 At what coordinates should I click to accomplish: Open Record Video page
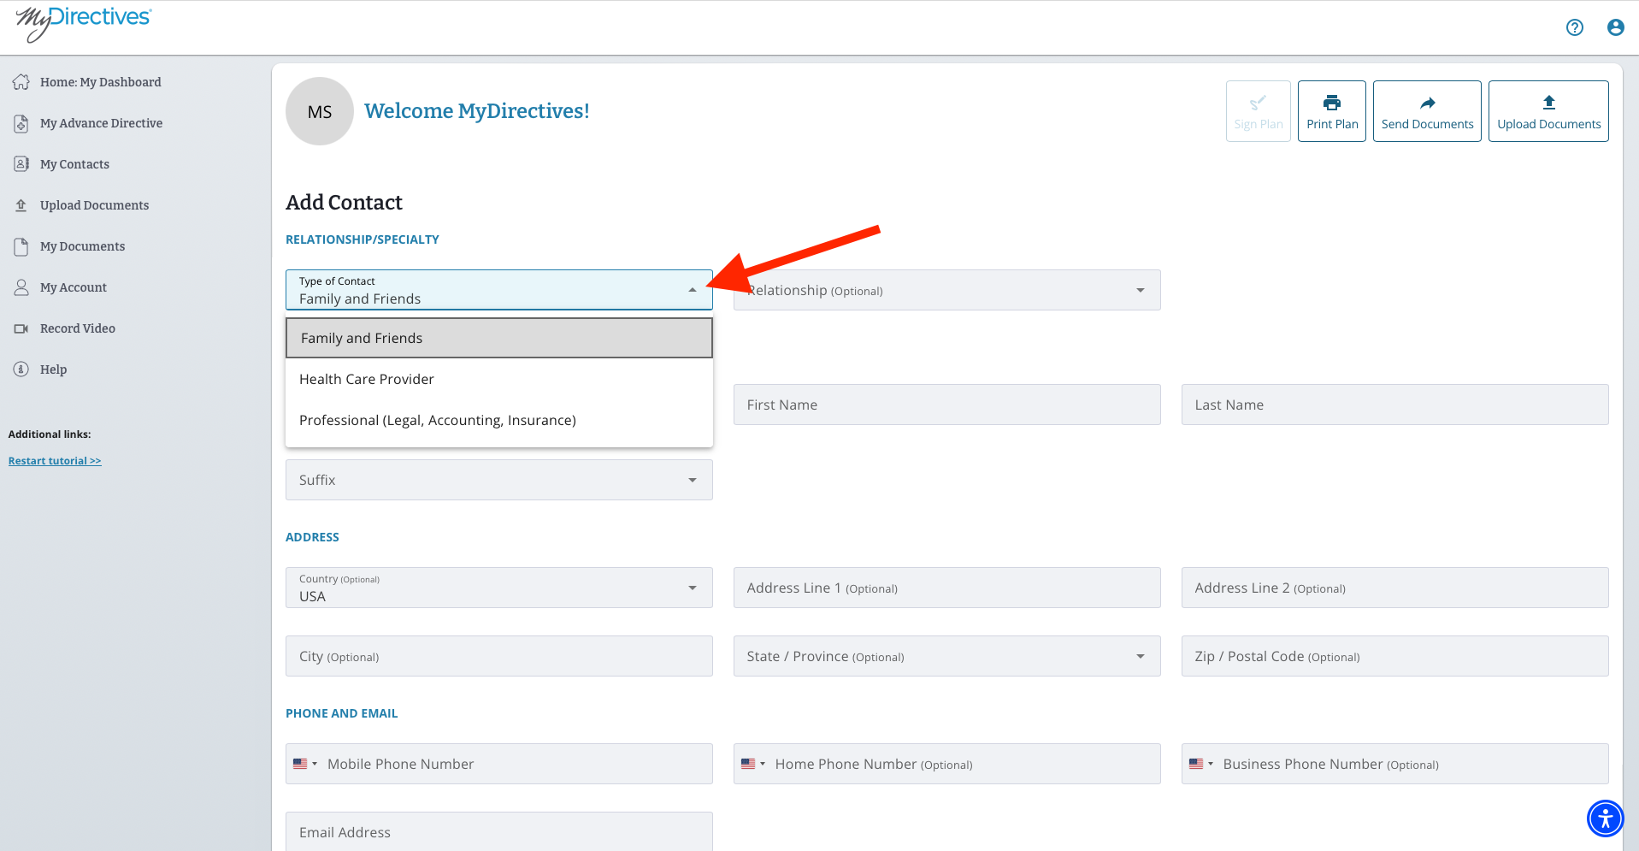tap(78, 328)
